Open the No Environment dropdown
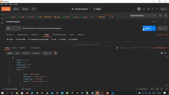Image resolution: width=169 pixels, height=95 pixels. [143, 16]
